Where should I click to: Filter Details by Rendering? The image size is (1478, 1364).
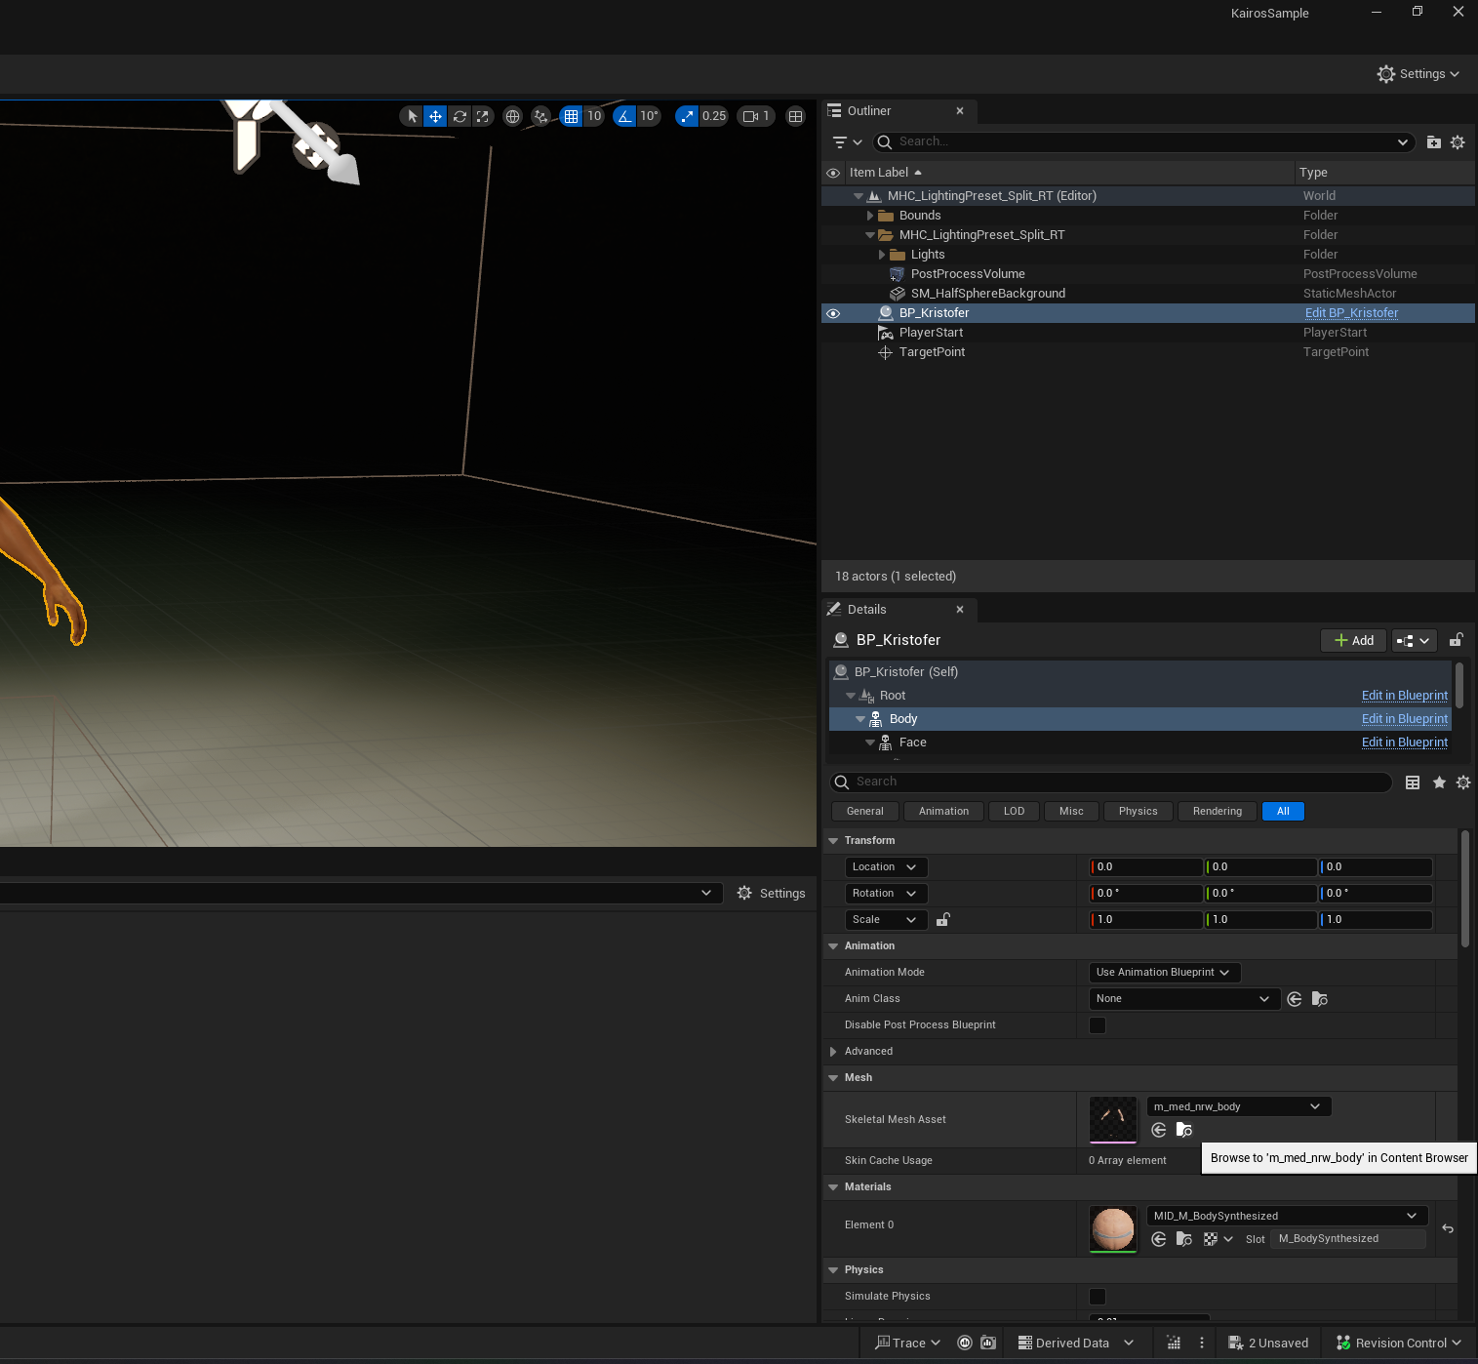point(1218,812)
